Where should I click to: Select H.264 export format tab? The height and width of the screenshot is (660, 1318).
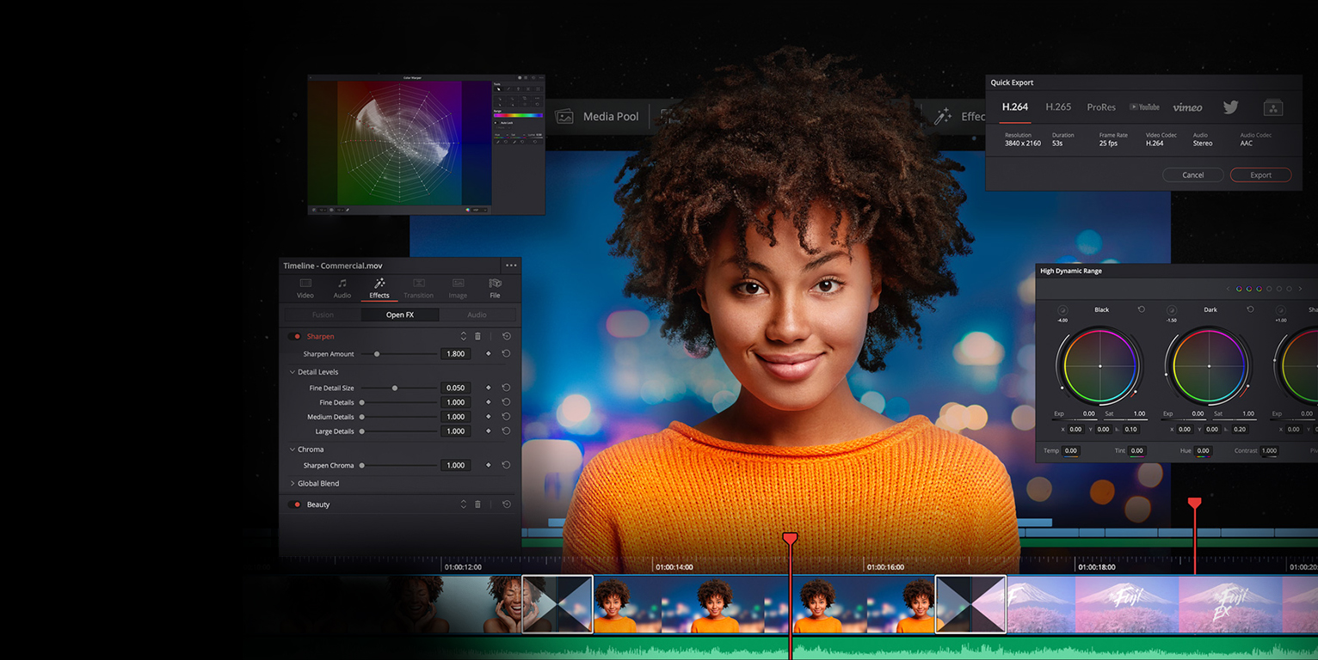pyautogui.click(x=1015, y=107)
